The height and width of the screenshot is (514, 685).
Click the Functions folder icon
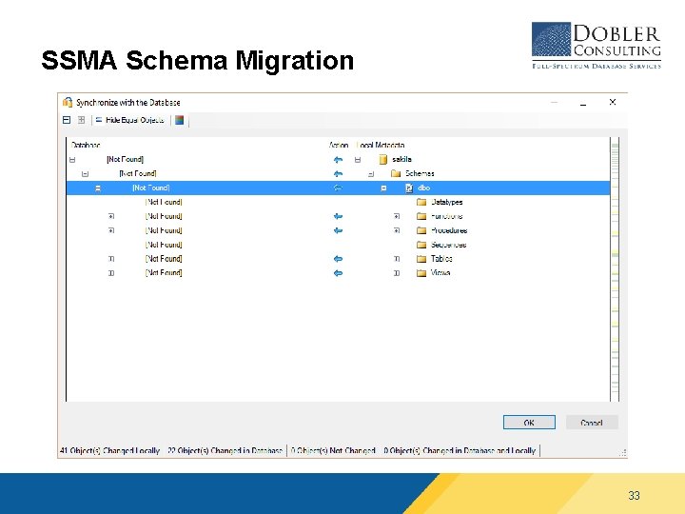point(421,216)
